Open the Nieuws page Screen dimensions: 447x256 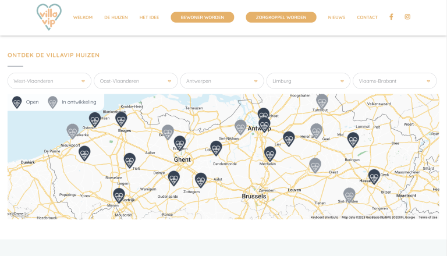coord(336,17)
